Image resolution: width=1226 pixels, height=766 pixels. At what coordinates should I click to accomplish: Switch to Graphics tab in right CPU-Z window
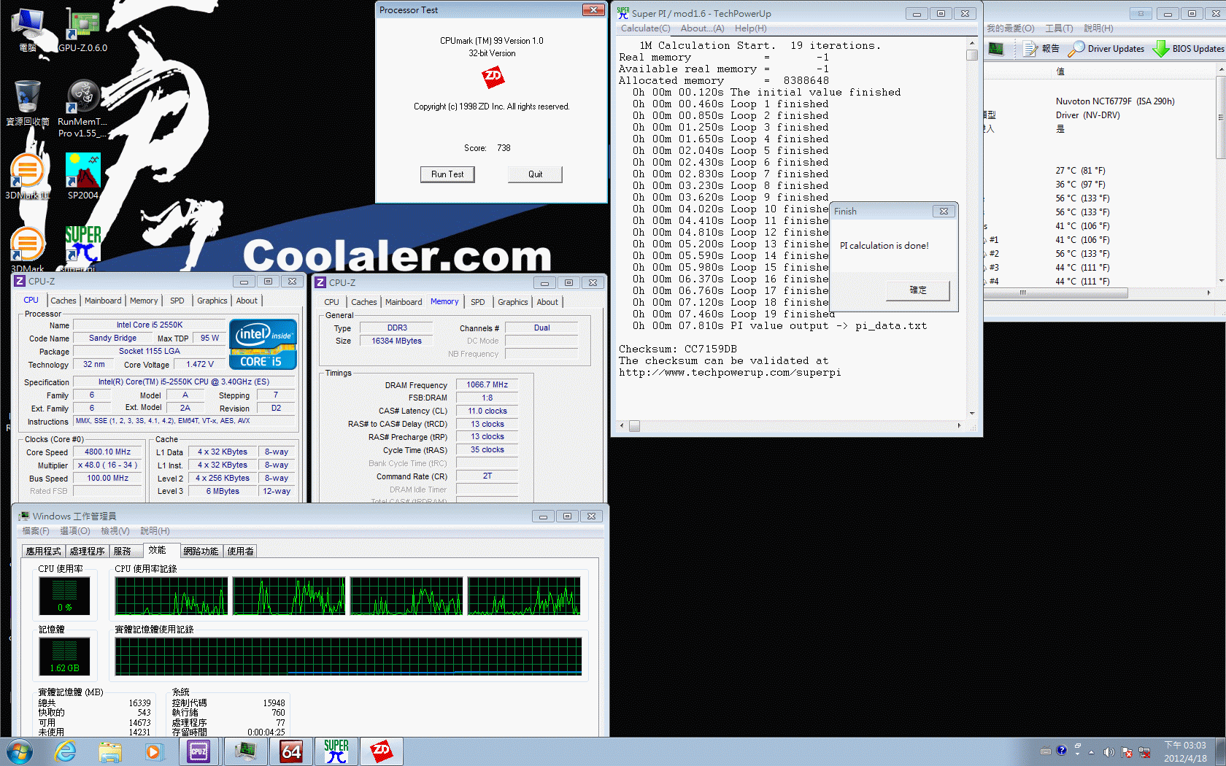tap(513, 302)
